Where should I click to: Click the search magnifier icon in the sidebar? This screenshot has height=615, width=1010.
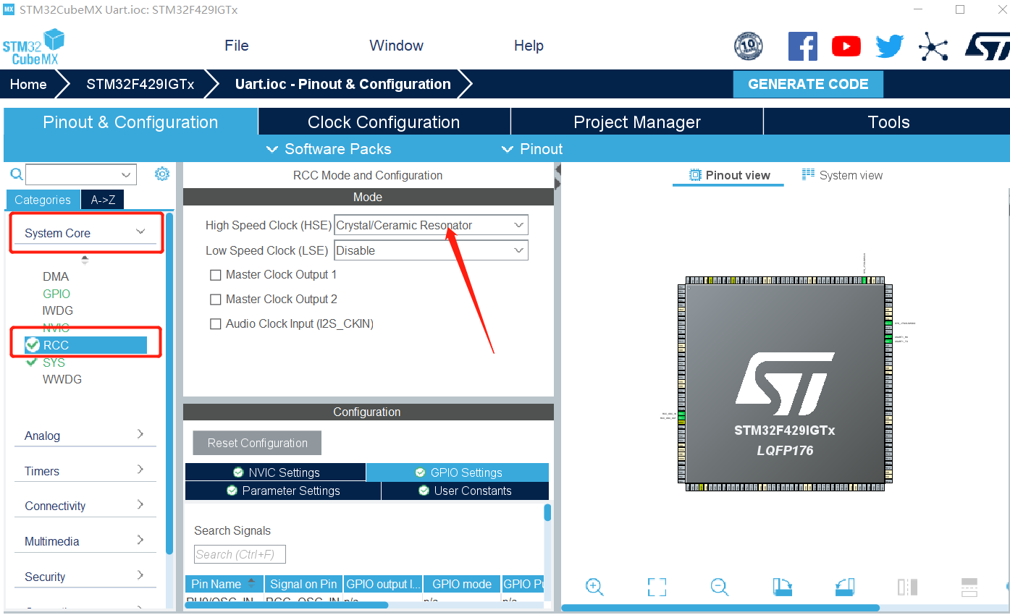[16, 174]
